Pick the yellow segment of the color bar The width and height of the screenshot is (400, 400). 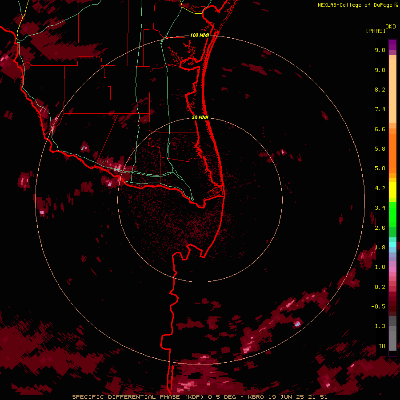(x=392, y=190)
